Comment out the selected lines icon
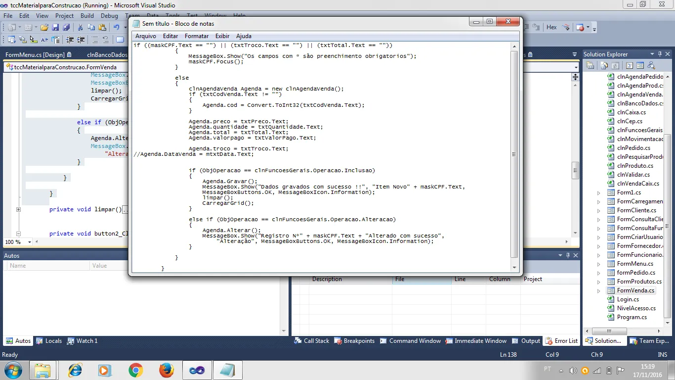 click(95, 40)
